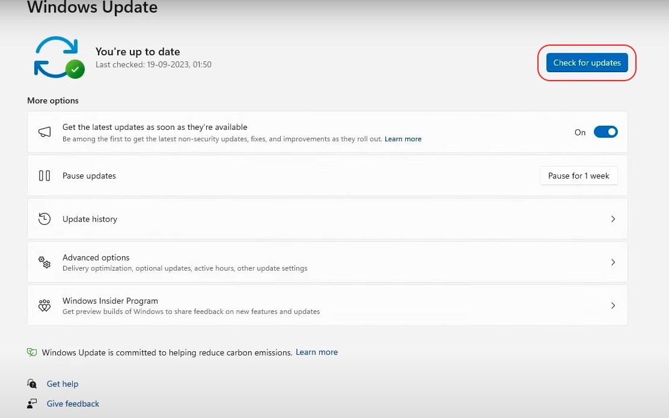669x418 pixels.
Task: Click the Get help headset icon
Action: coord(32,383)
